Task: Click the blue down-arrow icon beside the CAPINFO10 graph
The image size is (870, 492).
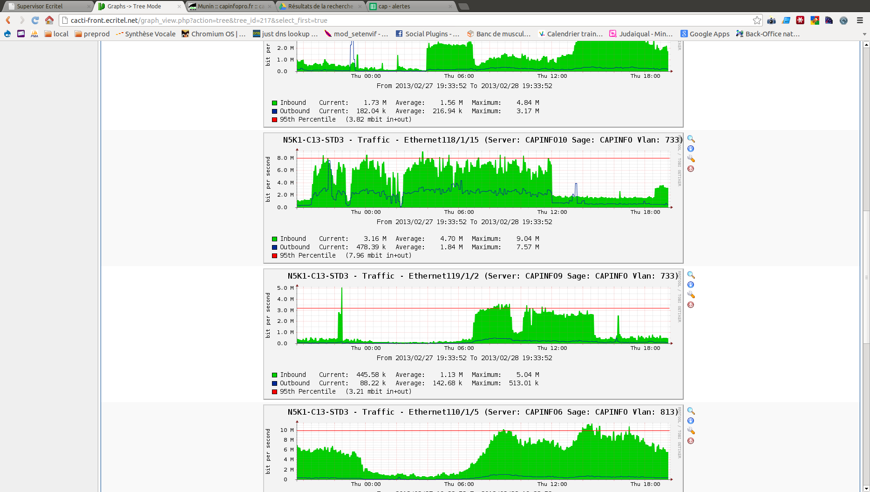Action: 691,149
